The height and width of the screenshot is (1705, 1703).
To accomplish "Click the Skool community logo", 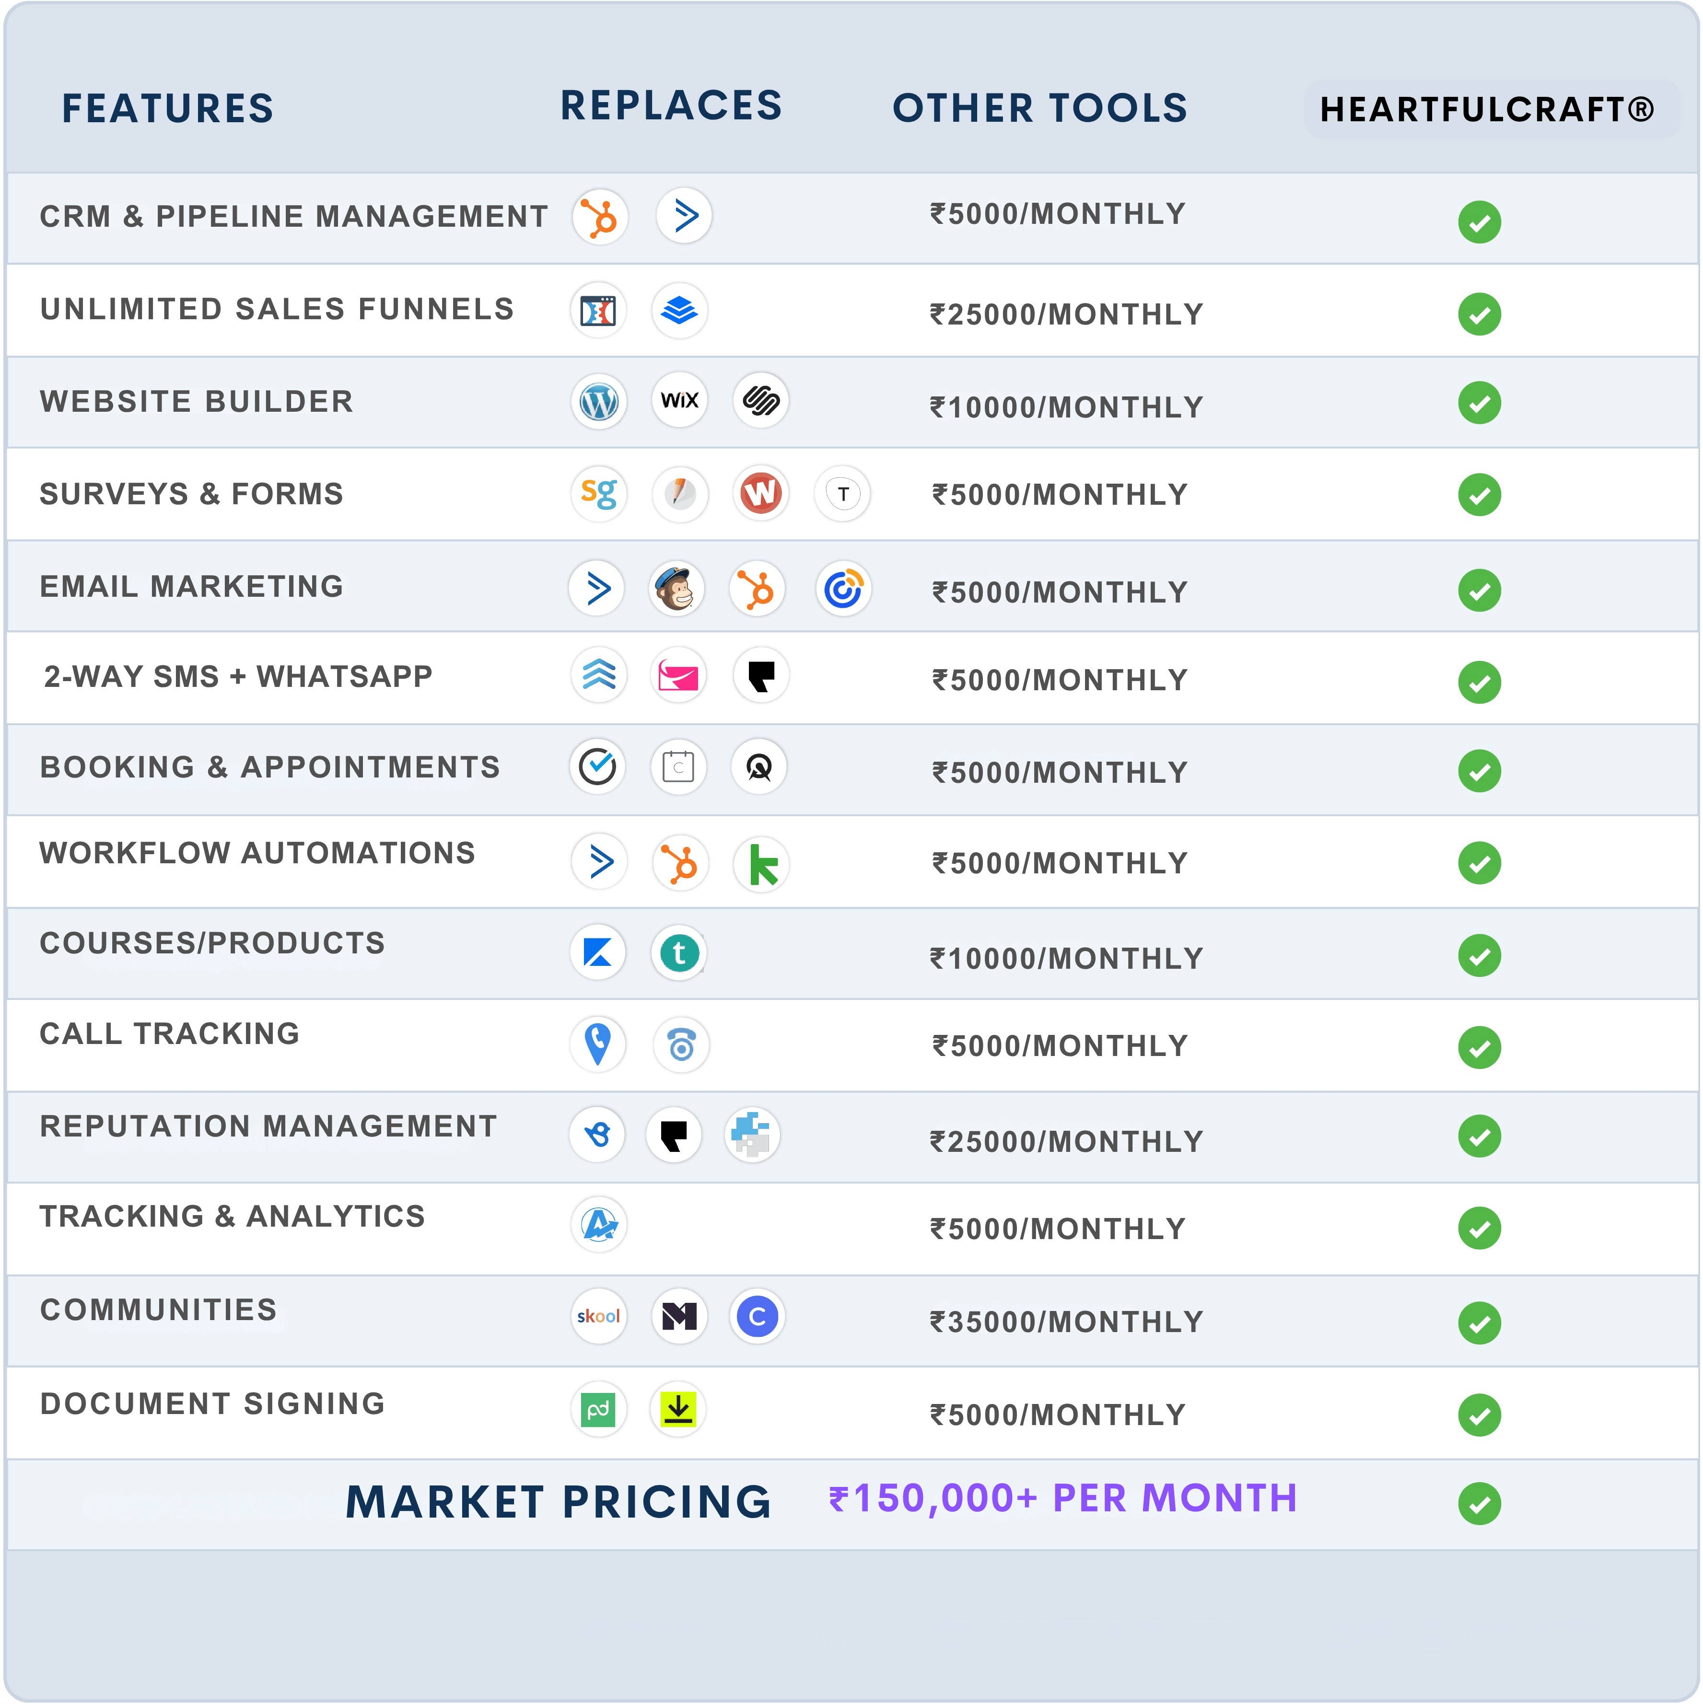I will coord(598,1316).
